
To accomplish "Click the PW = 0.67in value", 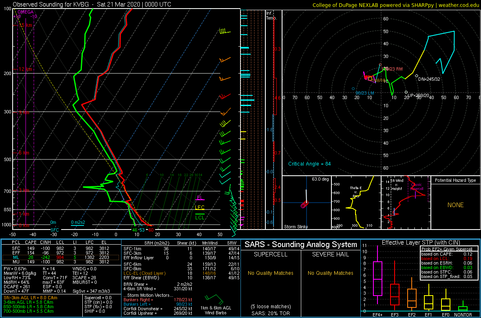I will [14, 269].
